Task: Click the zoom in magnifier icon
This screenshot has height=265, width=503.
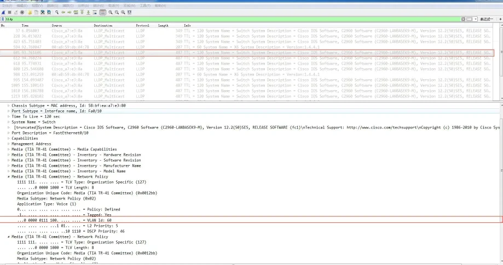Action: coord(111,12)
